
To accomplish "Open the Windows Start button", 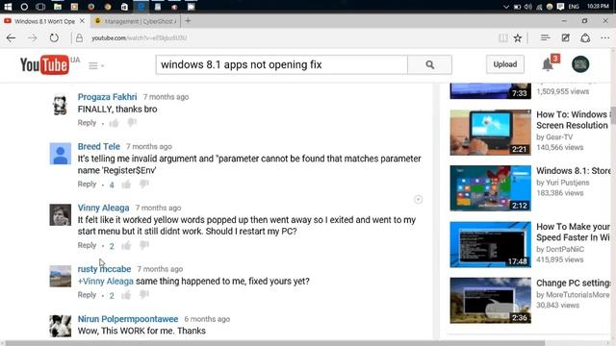I will [8, 7].
